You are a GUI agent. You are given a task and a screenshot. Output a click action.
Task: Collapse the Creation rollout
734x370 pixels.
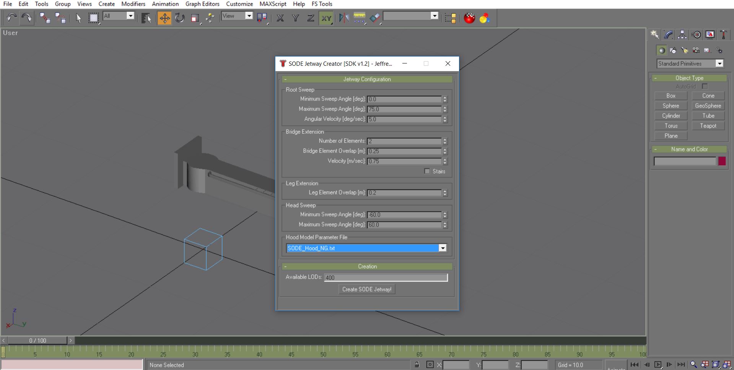click(x=367, y=266)
